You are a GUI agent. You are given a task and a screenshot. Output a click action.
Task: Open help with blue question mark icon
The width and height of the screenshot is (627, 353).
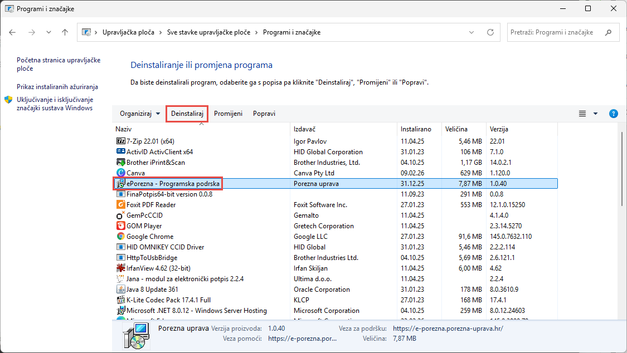point(613,114)
